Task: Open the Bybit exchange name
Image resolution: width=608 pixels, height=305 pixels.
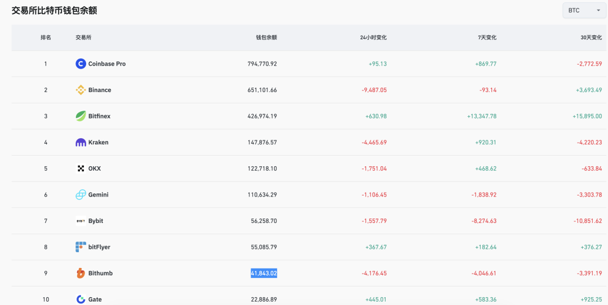Action: (96, 221)
